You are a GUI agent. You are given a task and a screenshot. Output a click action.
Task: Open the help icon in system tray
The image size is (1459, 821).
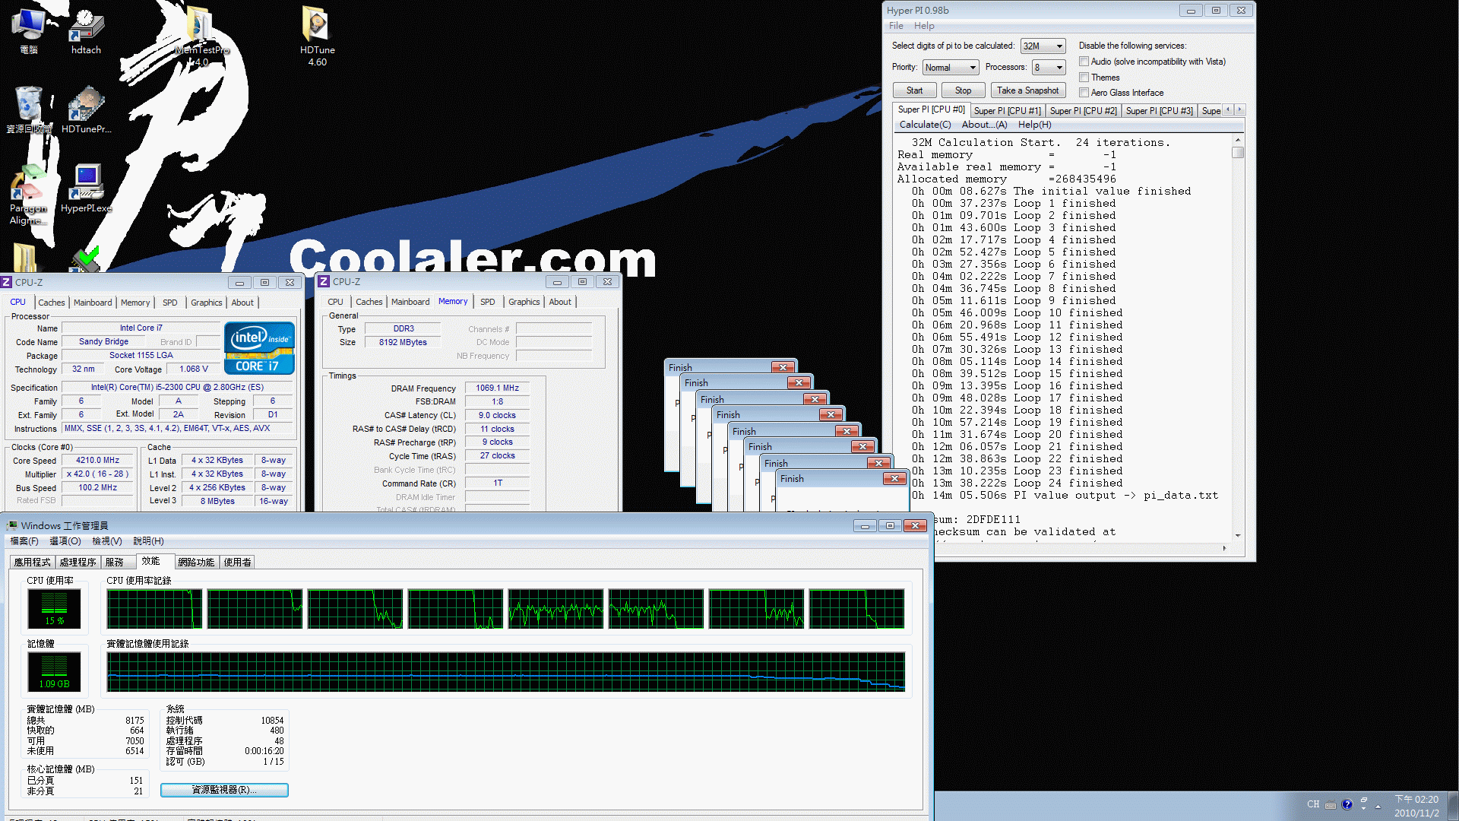coord(1347,804)
